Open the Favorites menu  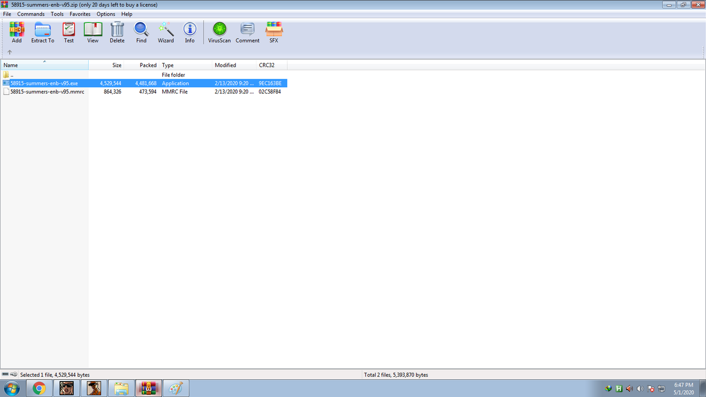point(80,14)
